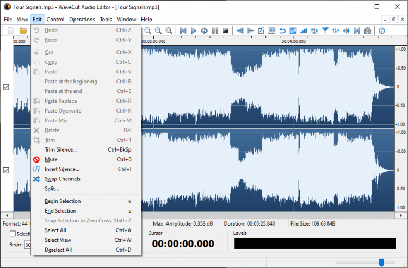This screenshot has height=268, width=408.
Task: Click Select All in the Edit menu
Action: point(55,230)
